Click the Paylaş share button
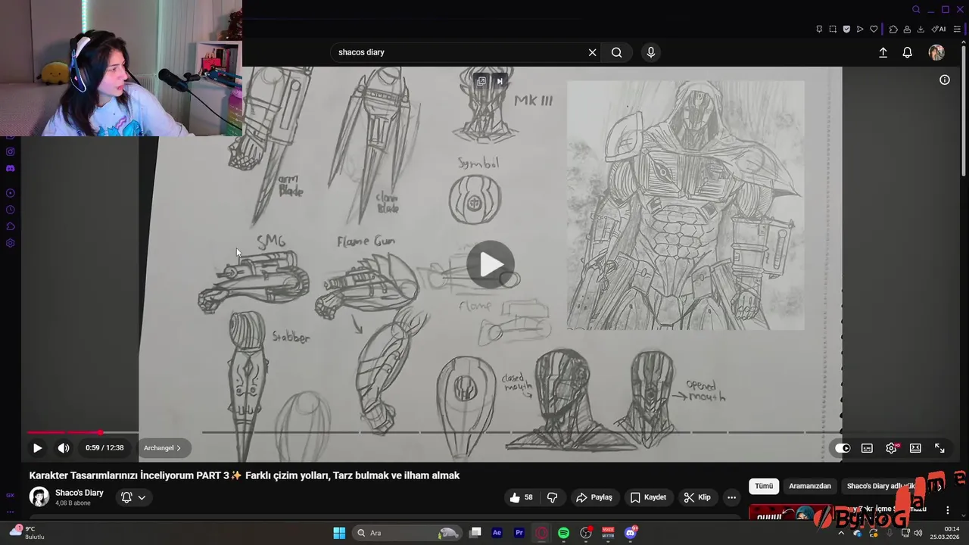969x545 pixels. pos(594,497)
